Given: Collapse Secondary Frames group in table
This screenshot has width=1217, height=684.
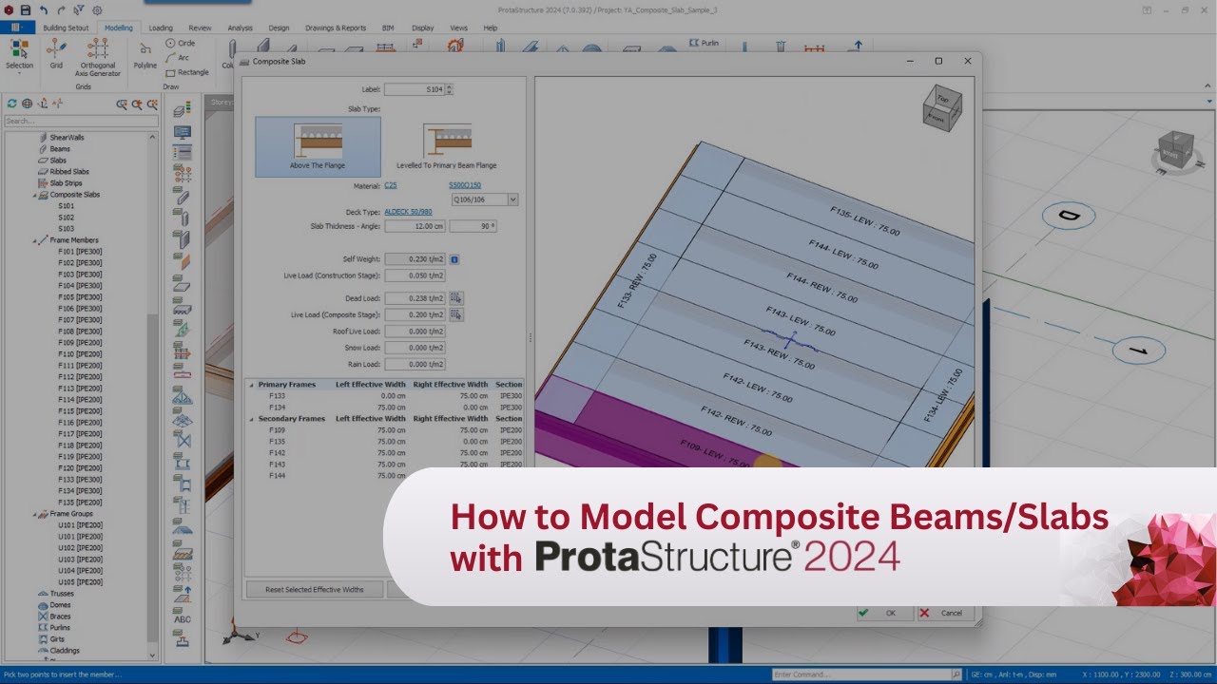Looking at the screenshot, I should [x=251, y=419].
